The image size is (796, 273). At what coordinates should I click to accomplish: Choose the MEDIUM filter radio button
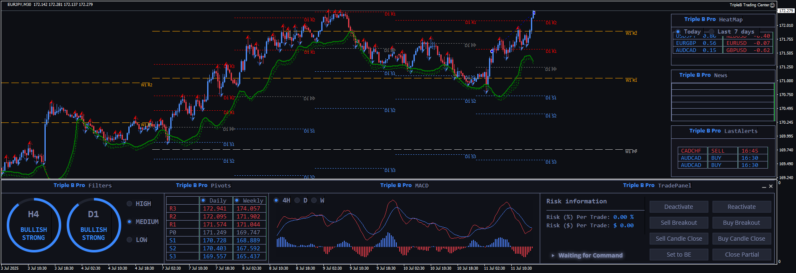(130, 222)
